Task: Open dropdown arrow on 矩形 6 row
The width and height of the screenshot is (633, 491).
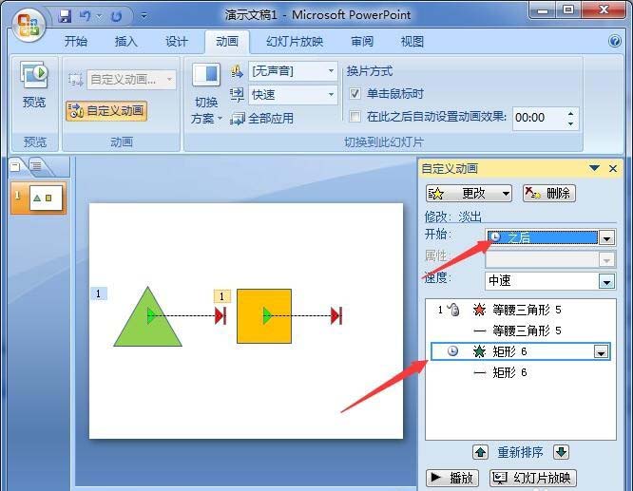Action: [601, 352]
